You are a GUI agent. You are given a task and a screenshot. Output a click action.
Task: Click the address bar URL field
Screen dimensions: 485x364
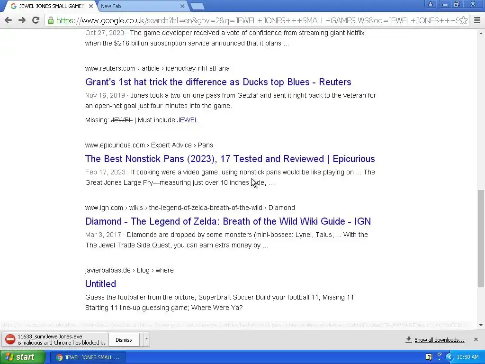[257, 20]
